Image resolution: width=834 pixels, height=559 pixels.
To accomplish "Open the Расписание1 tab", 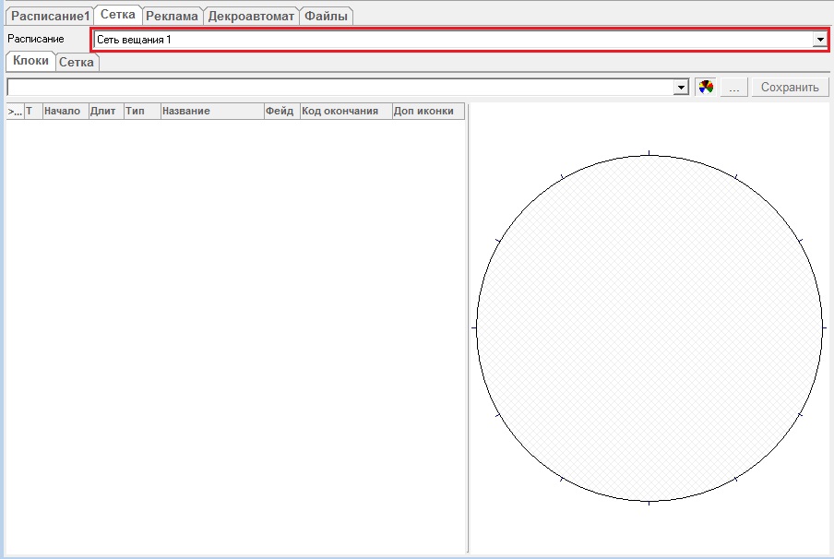I will tap(50, 16).
